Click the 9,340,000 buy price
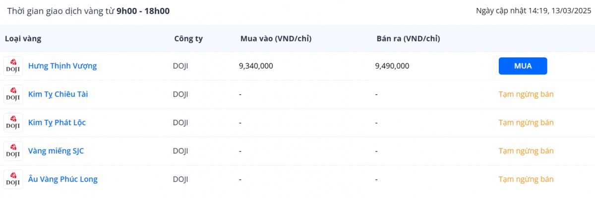The width and height of the screenshot is (595, 198). tap(256, 66)
